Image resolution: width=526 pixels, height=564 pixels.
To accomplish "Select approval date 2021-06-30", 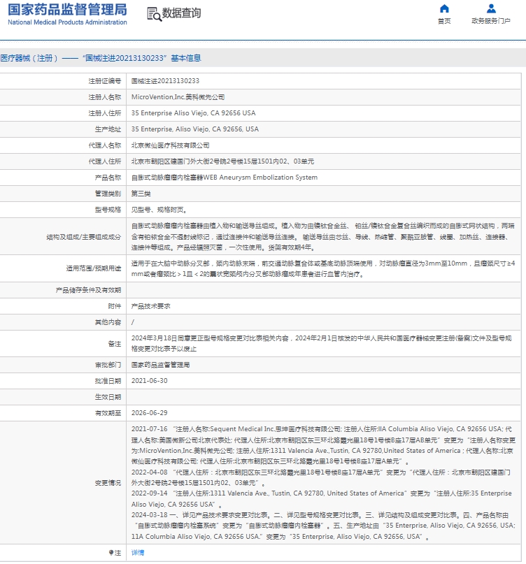I will tap(150, 381).
